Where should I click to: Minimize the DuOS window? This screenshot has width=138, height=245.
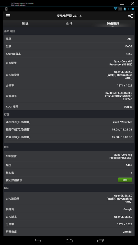[x=122, y=4]
